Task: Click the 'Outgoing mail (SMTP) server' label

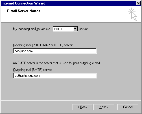Action: pos(32,70)
